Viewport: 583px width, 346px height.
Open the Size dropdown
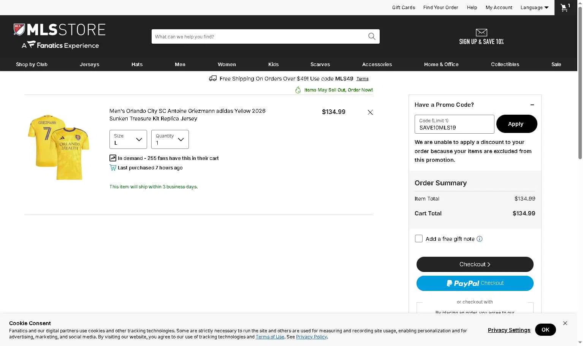[x=128, y=139]
